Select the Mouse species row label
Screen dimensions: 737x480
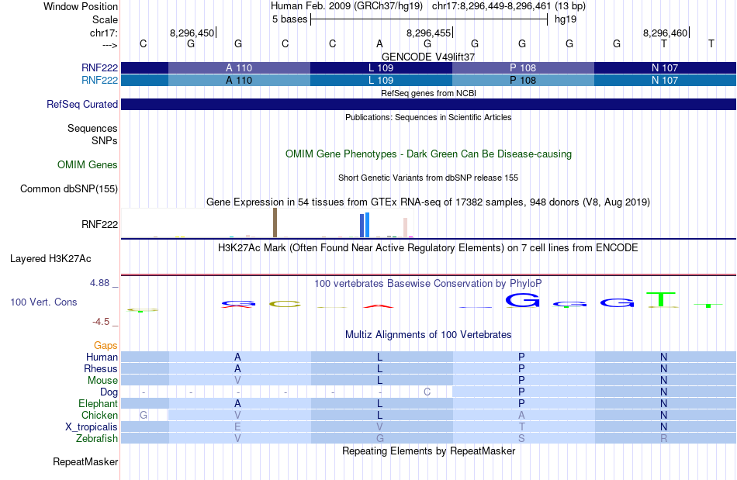pyautogui.click(x=102, y=381)
